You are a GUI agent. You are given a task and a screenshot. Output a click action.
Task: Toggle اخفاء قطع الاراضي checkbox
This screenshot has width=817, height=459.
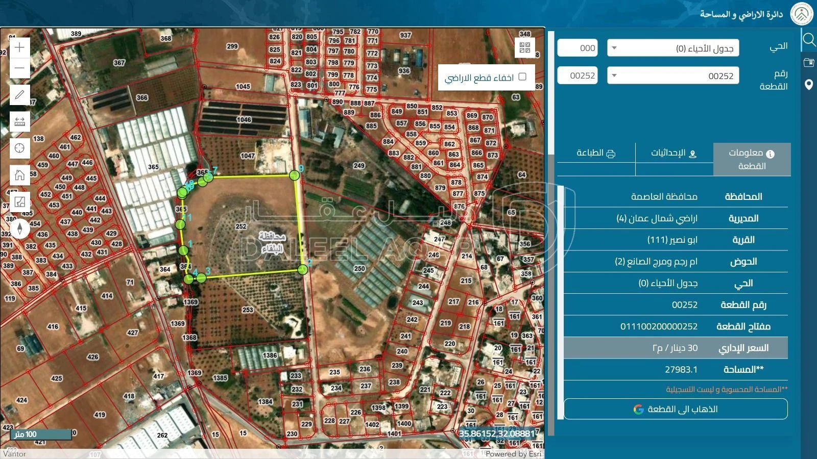point(522,76)
